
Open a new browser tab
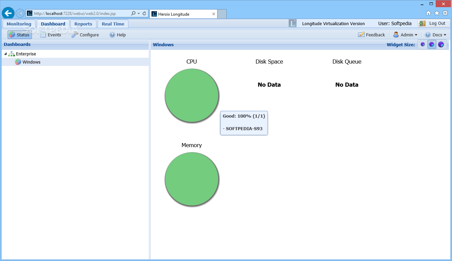pos(222,14)
